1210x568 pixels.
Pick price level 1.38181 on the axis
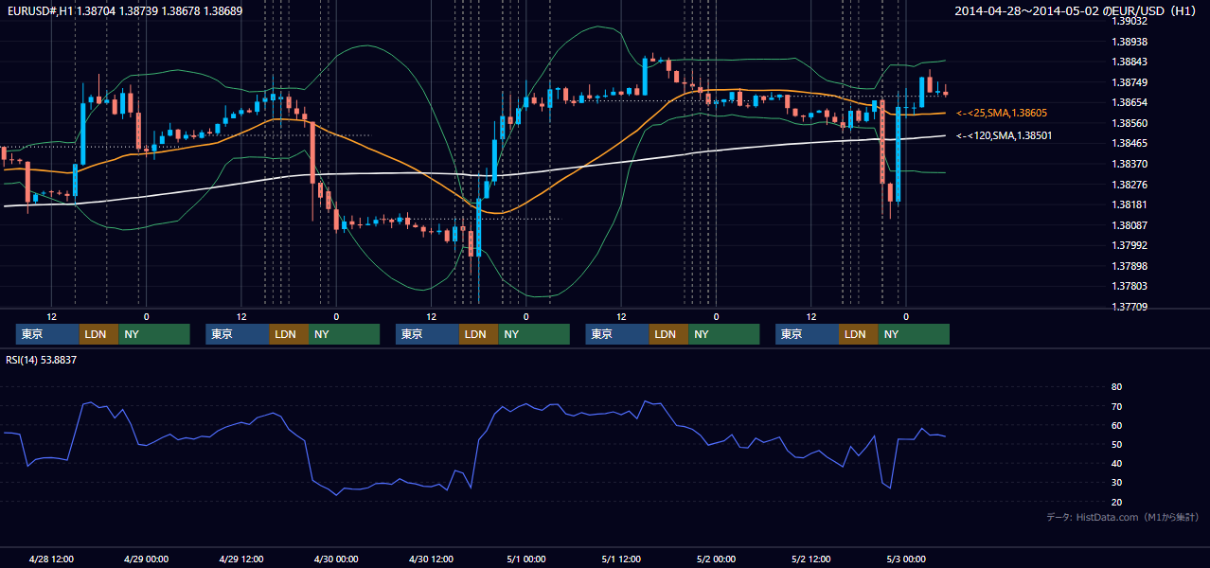(x=1129, y=204)
